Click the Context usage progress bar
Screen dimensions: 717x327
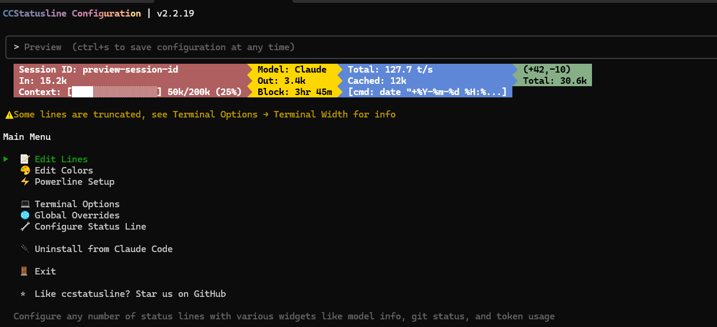[x=115, y=91]
